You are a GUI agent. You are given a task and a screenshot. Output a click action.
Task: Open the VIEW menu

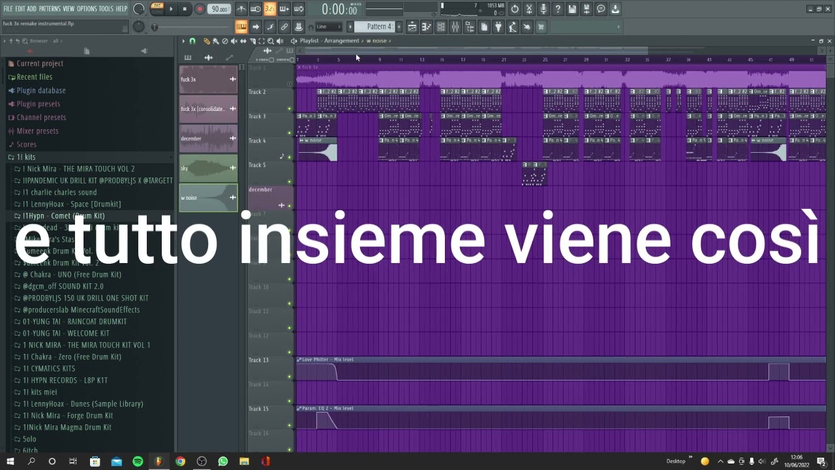click(x=68, y=9)
